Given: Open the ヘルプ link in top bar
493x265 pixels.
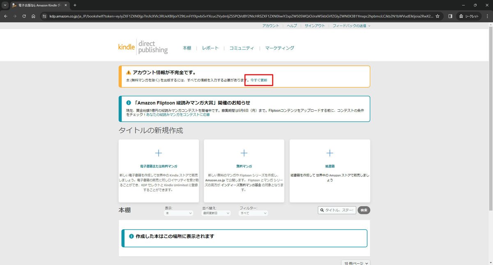Looking at the screenshot, I should tap(292, 25).
